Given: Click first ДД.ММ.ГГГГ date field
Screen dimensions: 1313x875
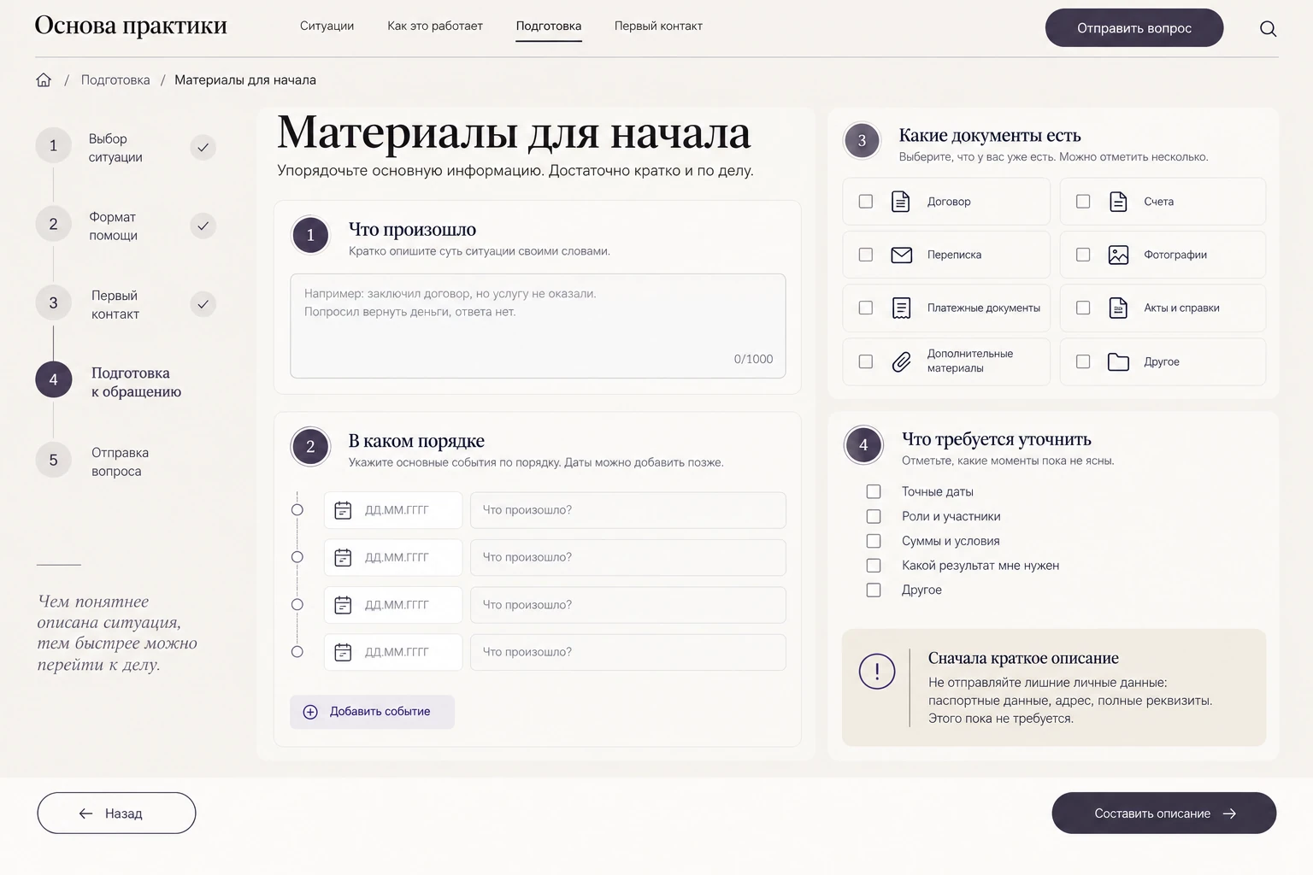Looking at the screenshot, I should tap(393, 510).
